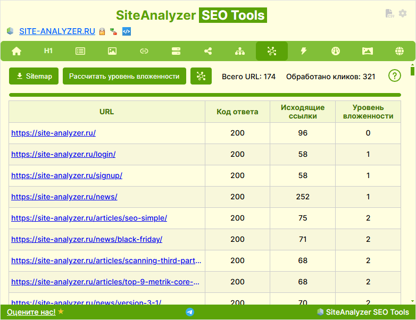Open the sitemap hierarchy tab icon

point(240,51)
